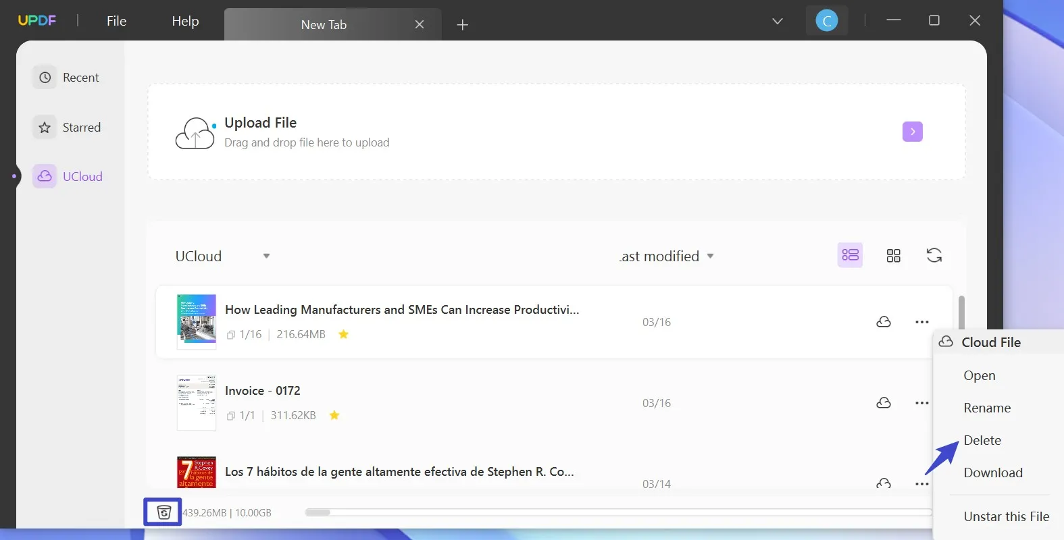Open the recycle bin icon

[163, 512]
